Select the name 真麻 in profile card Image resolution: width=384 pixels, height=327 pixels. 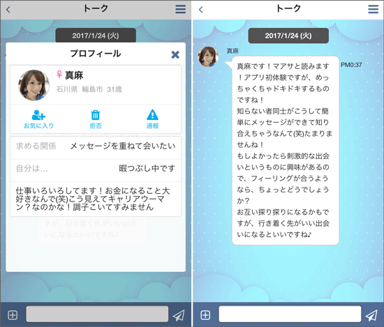(x=74, y=75)
